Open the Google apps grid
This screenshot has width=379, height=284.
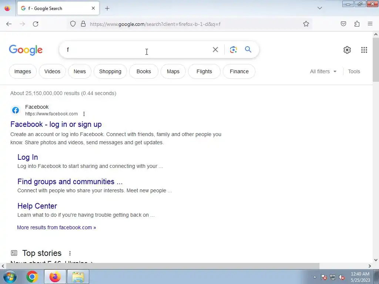tap(364, 50)
